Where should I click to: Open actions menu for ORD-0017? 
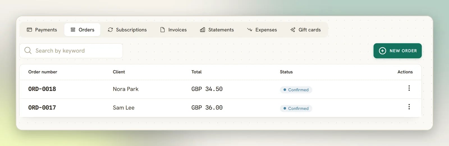409,107
